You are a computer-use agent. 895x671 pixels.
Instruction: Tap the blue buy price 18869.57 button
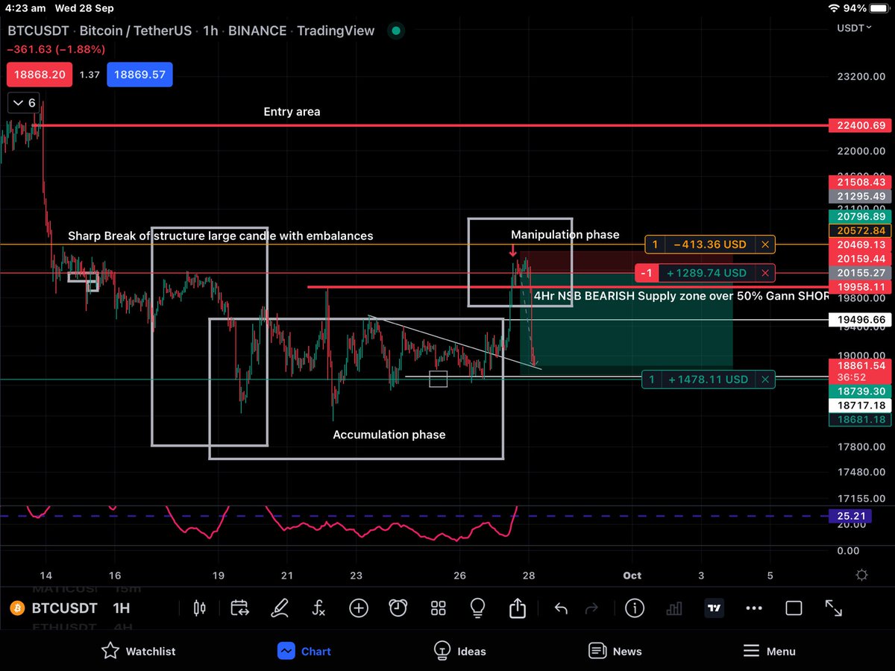click(x=139, y=75)
